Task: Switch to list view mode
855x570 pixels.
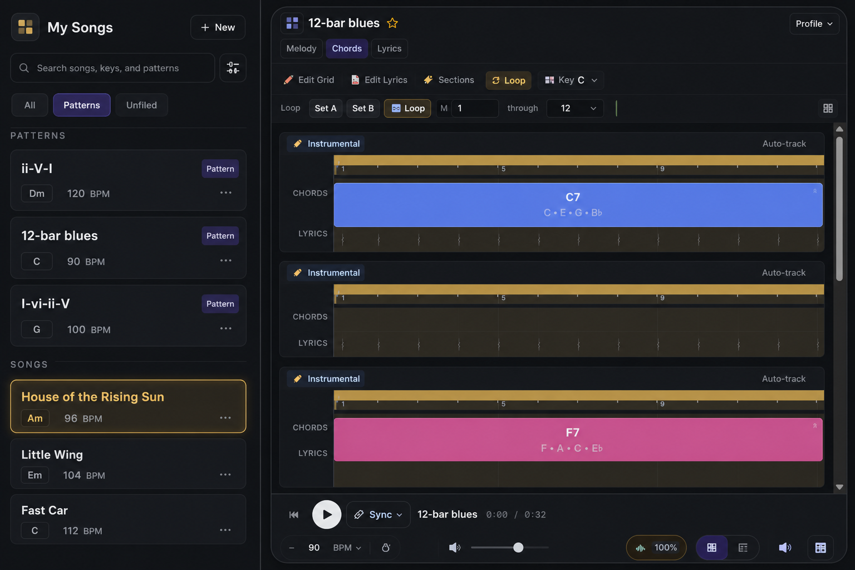Action: point(743,548)
